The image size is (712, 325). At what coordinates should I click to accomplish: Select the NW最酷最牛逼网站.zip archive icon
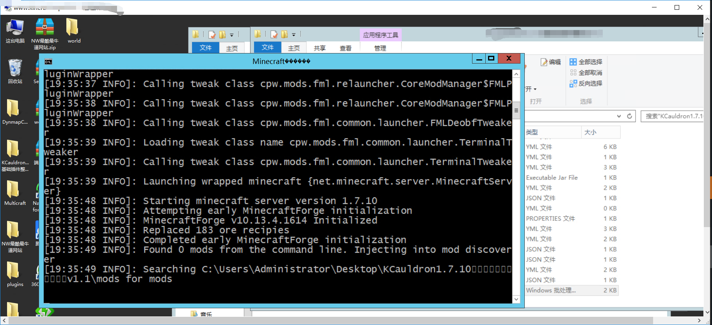[45, 34]
